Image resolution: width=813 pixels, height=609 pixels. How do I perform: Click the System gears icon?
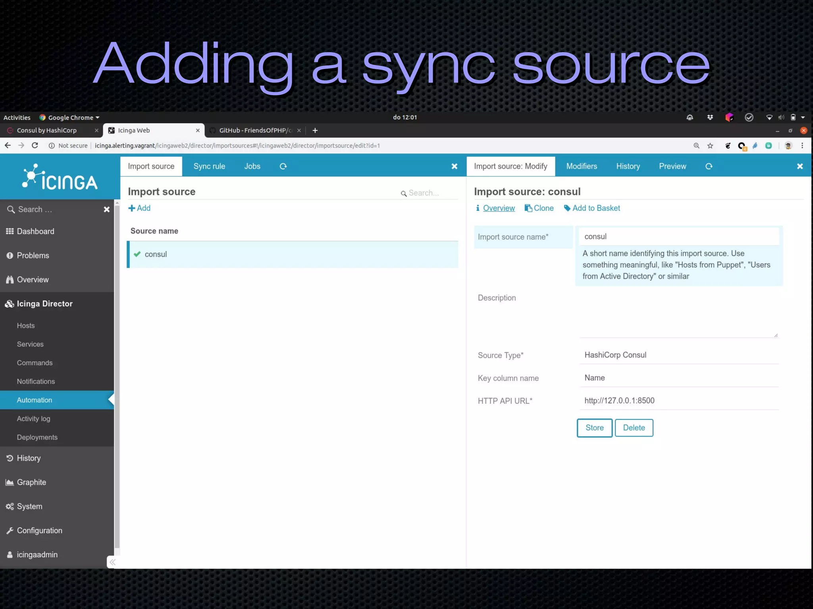point(10,506)
